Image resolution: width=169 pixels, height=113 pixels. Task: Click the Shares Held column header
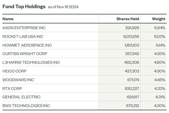[128, 19]
